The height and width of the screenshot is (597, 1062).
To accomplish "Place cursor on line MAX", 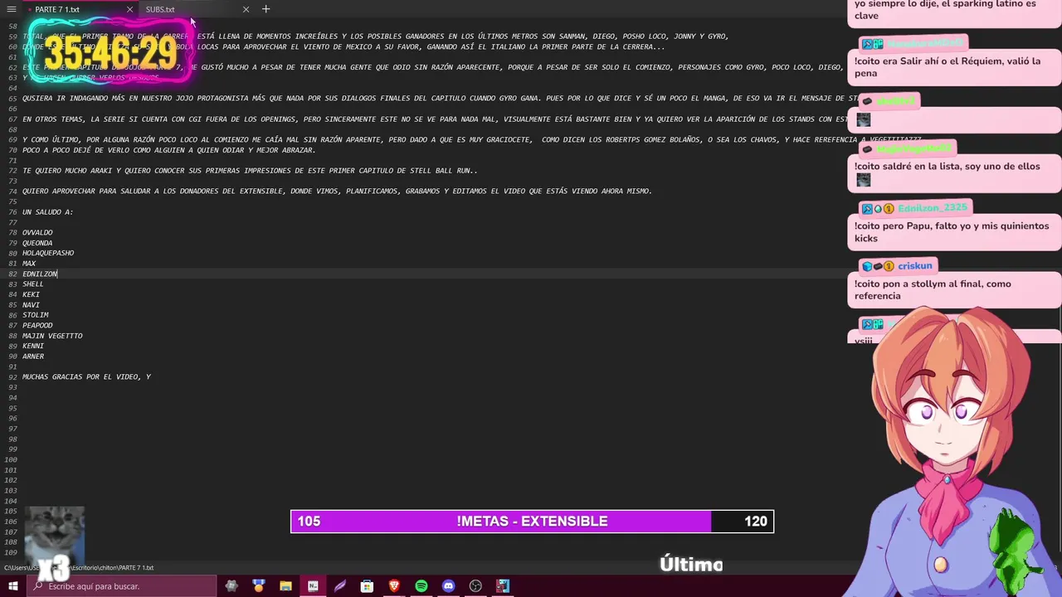I will click(29, 264).
